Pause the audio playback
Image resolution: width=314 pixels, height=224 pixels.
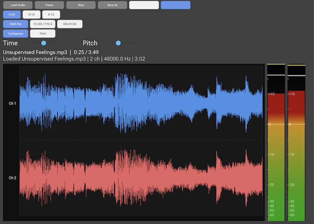coord(49,5)
